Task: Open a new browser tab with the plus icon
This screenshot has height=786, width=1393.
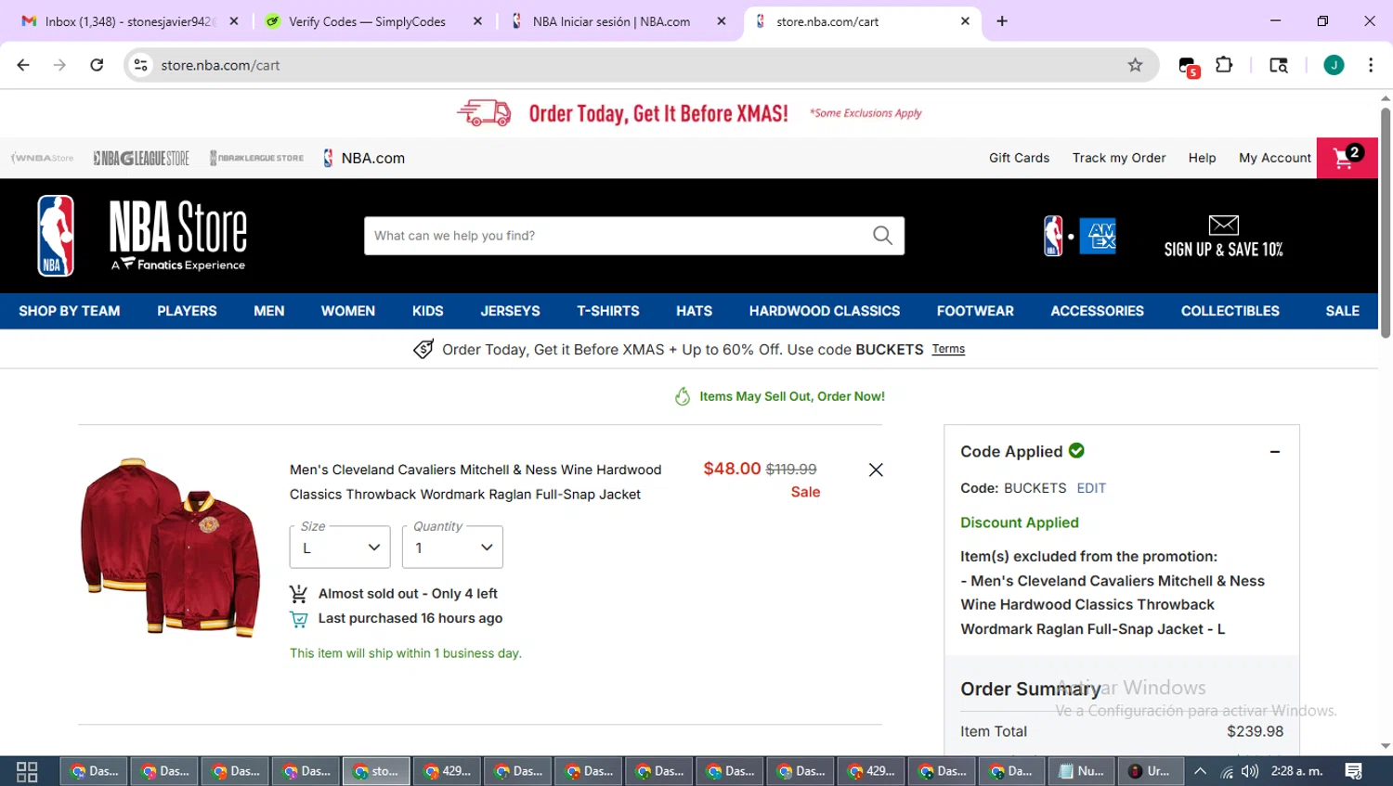Action: (x=1002, y=21)
